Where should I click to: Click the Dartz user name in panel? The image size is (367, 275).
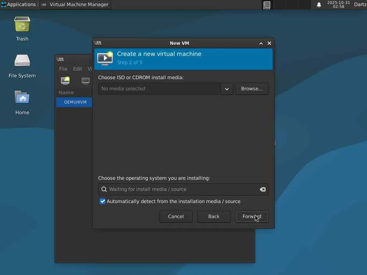[360, 4]
